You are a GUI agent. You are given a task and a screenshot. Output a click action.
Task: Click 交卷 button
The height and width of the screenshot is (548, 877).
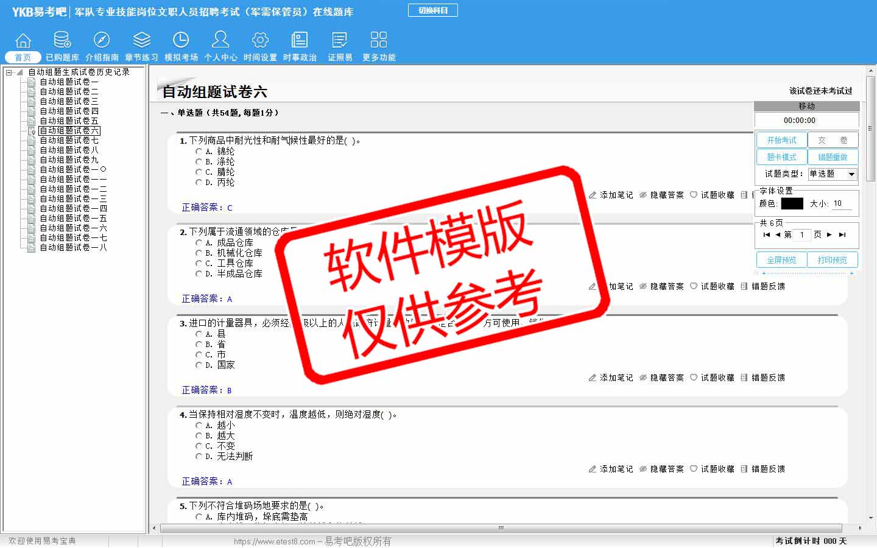(833, 140)
